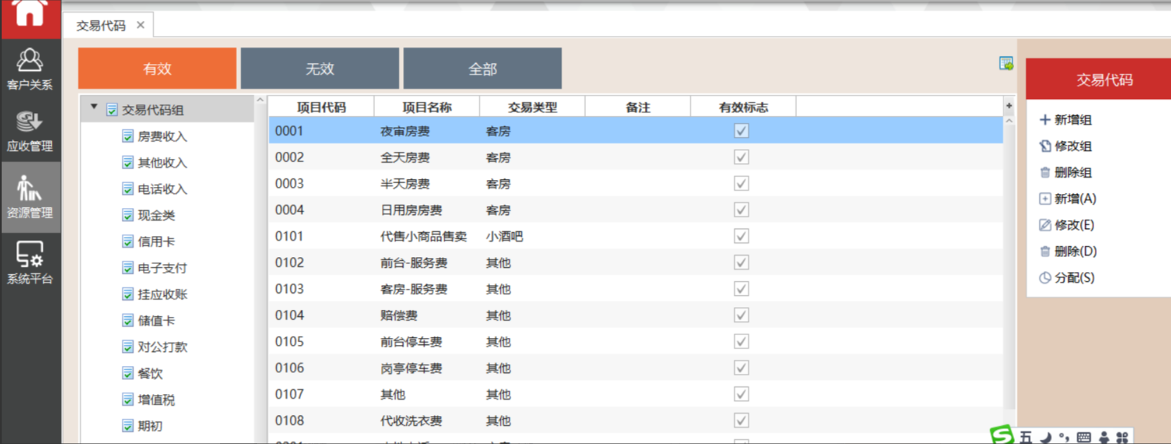Toggle 有效标志 checkbox for 赔偿费 row
Screen dimensions: 1171x444
click(x=741, y=315)
